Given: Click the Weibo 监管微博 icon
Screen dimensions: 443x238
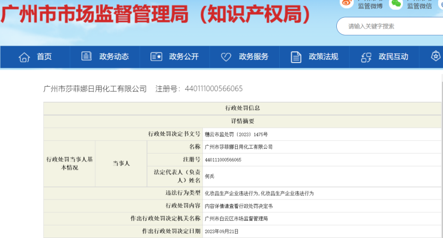Looking at the screenshot, I should [x=346, y=3].
